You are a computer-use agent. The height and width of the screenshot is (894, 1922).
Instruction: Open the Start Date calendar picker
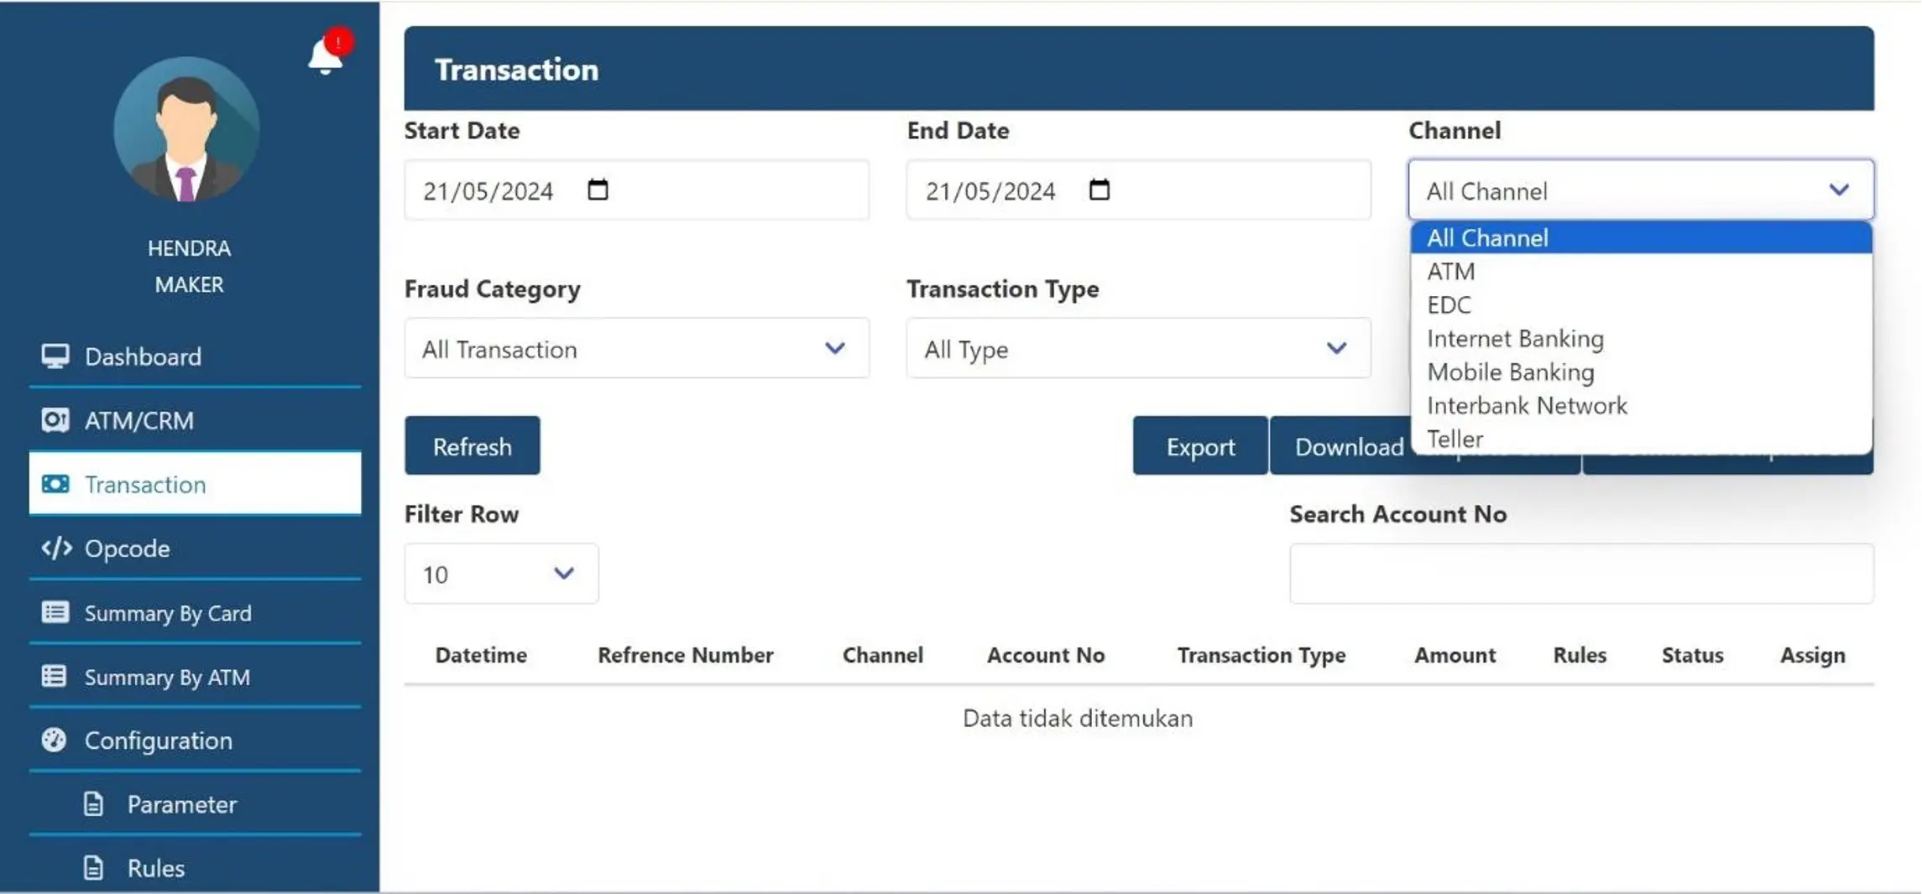[x=598, y=190]
